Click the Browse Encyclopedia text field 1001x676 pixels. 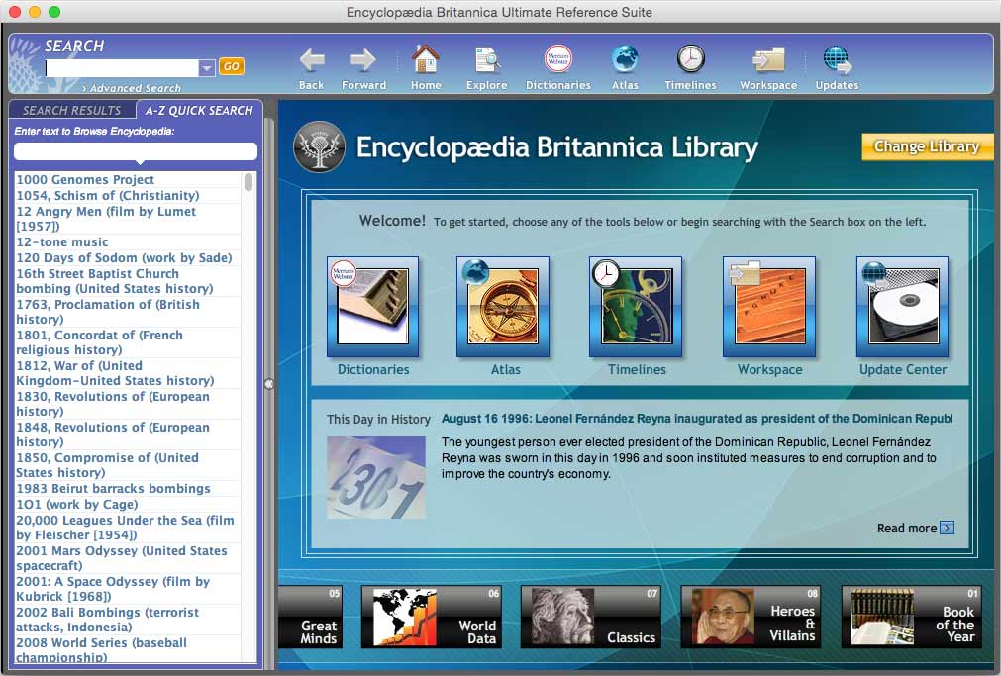tap(136, 151)
